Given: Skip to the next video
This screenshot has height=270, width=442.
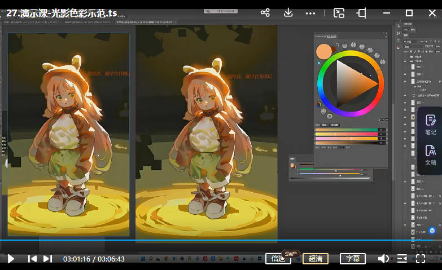Looking at the screenshot, I should pos(47,259).
